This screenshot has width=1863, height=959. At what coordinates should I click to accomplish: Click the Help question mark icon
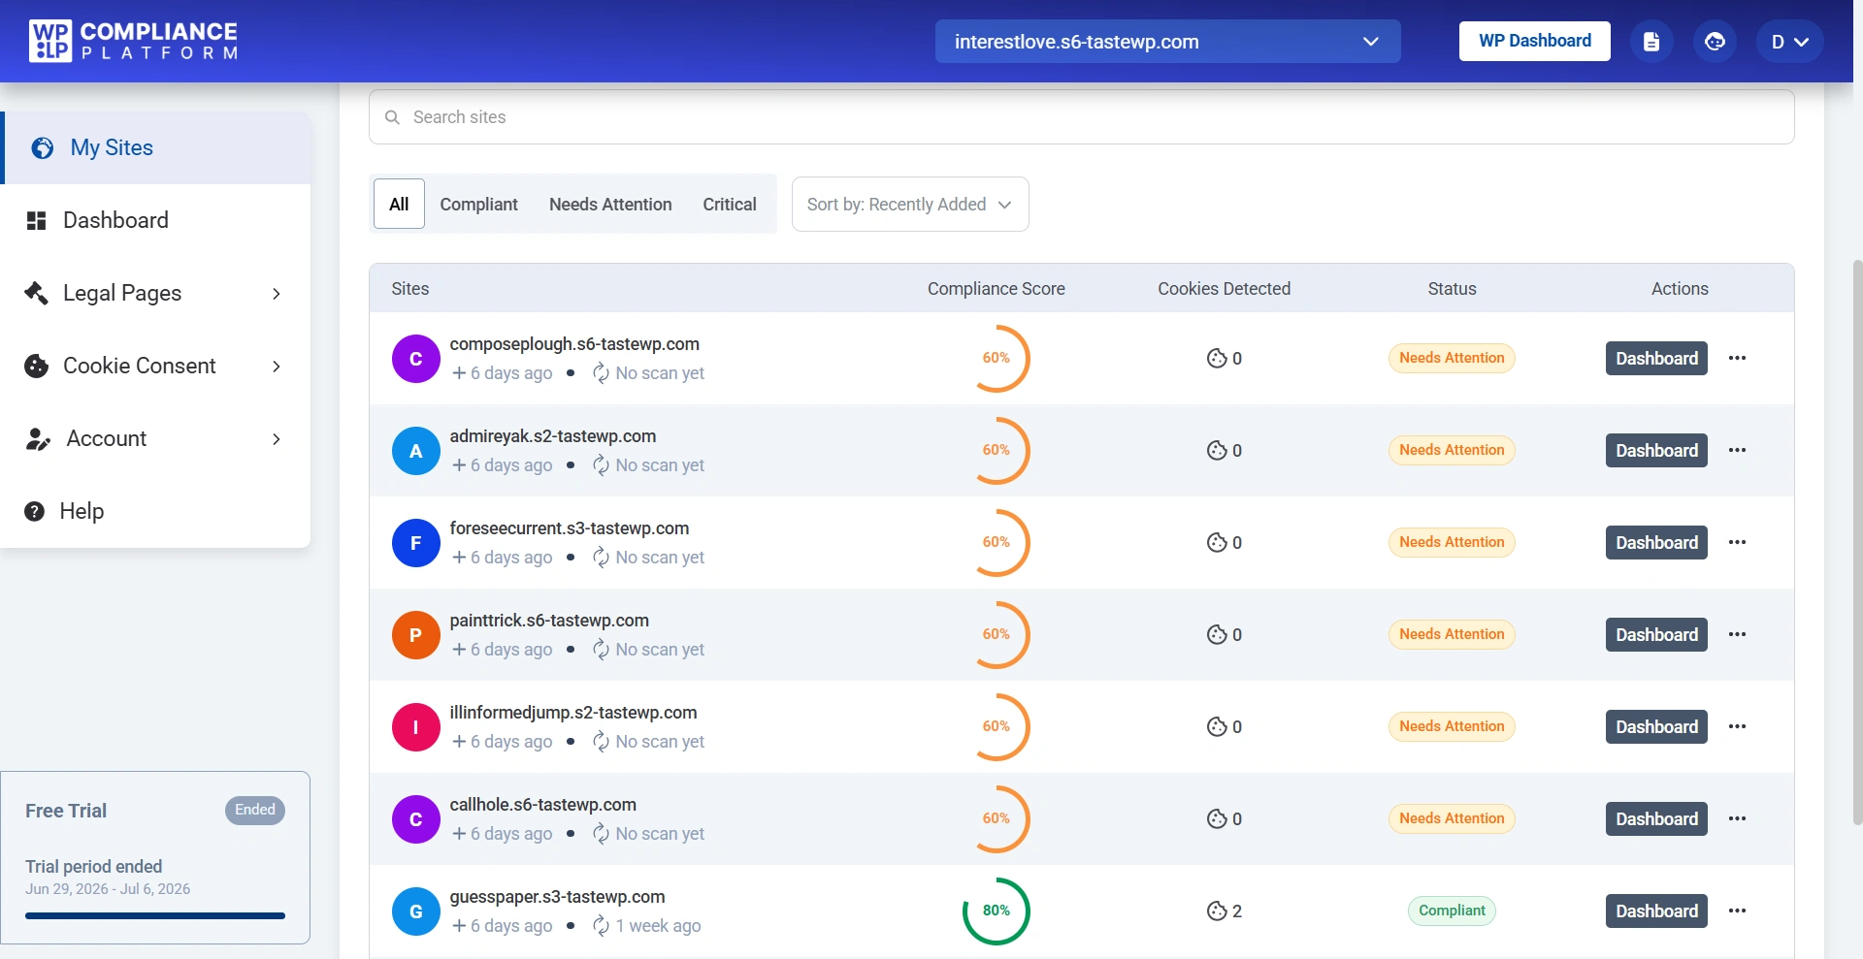click(x=35, y=511)
